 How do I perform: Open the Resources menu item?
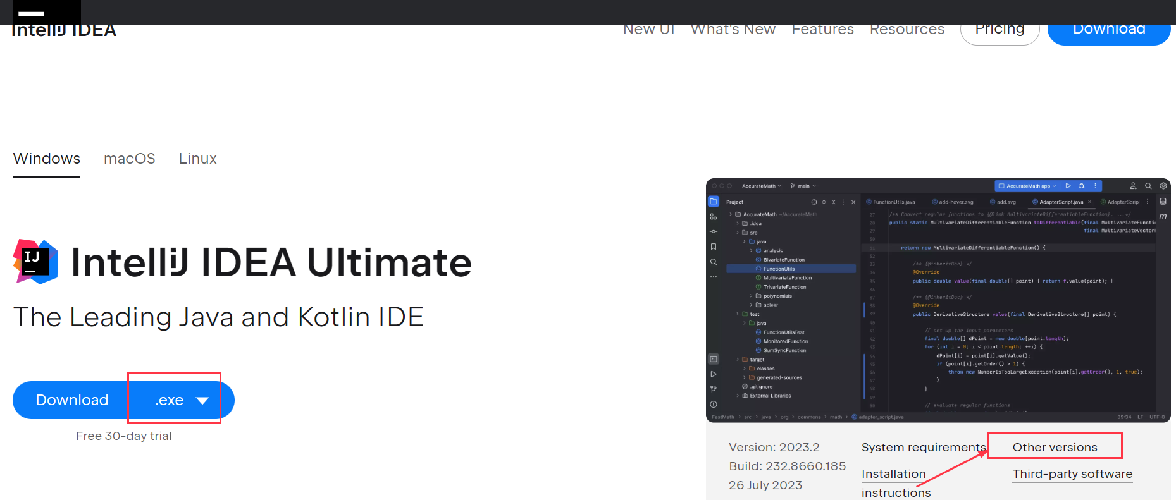907,30
